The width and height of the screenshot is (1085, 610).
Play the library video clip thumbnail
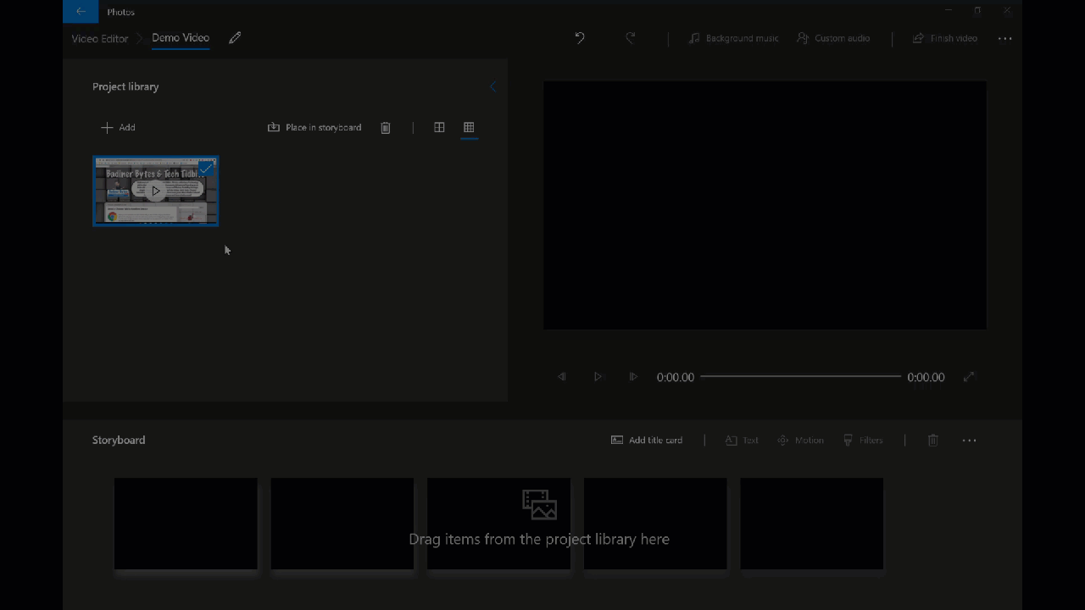click(155, 191)
